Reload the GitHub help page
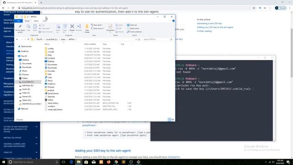The width and height of the screenshot is (293, 165). pos(13,8)
